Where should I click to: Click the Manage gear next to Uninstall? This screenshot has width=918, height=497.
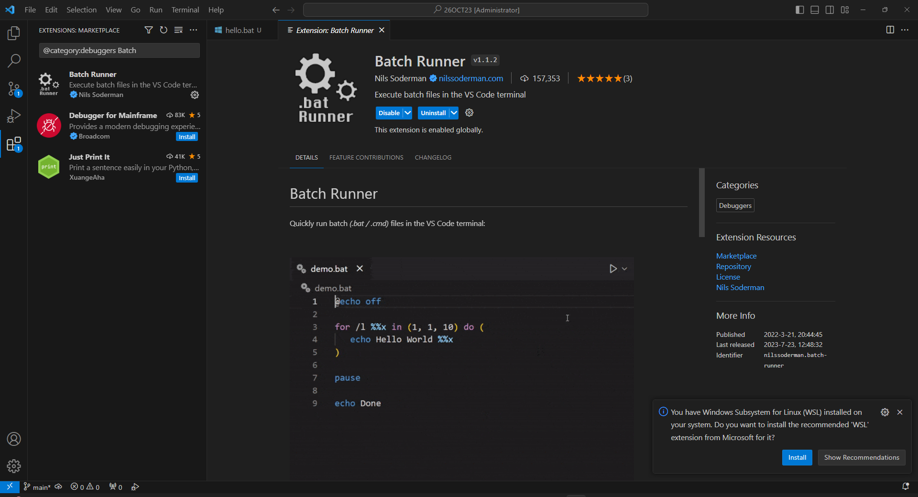click(469, 113)
